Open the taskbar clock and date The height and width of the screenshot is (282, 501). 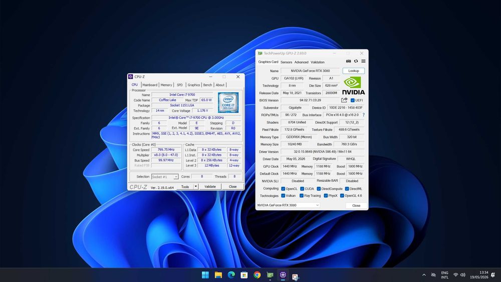tap(479, 274)
